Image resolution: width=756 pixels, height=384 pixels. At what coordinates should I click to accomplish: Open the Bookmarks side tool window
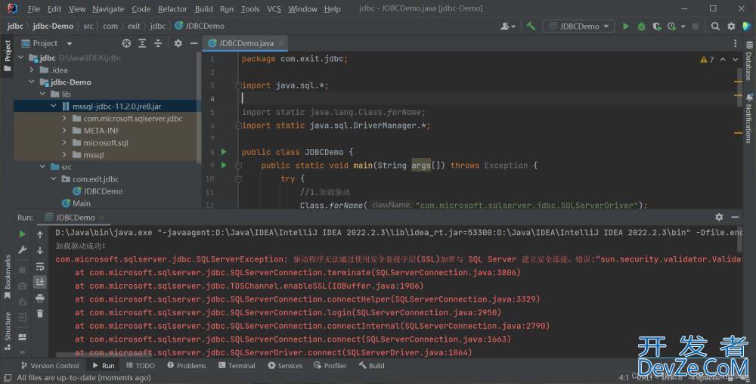(x=8, y=277)
